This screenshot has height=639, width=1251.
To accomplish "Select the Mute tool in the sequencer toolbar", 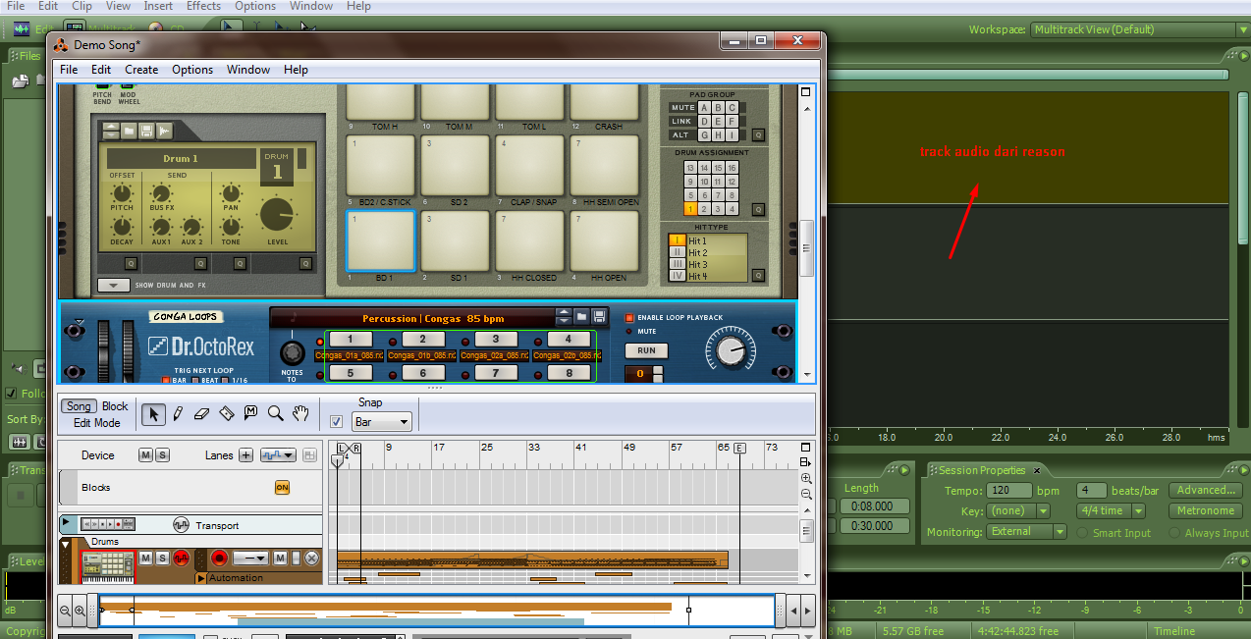I will click(x=250, y=414).
